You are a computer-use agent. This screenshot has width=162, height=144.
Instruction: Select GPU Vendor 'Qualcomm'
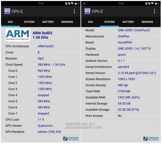click(x=45, y=126)
